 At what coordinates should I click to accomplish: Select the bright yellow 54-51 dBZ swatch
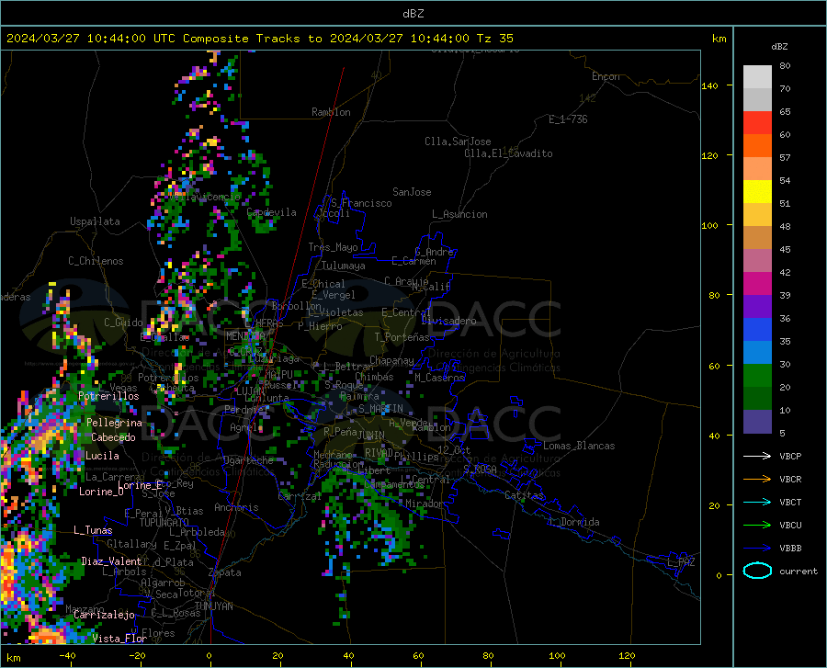click(757, 192)
